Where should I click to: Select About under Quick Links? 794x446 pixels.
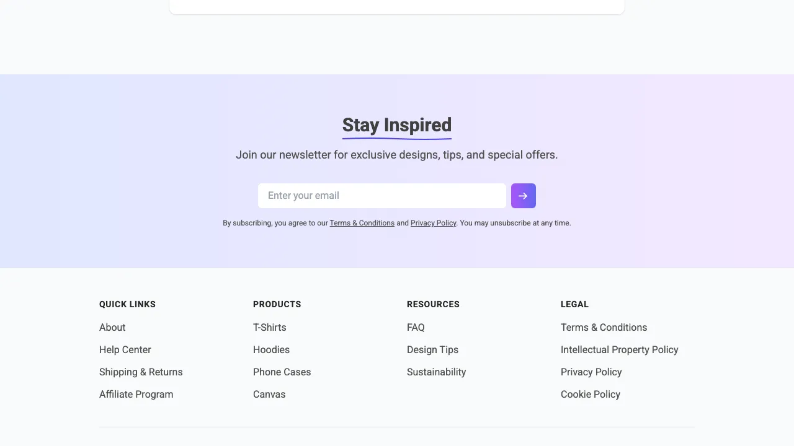coord(112,327)
